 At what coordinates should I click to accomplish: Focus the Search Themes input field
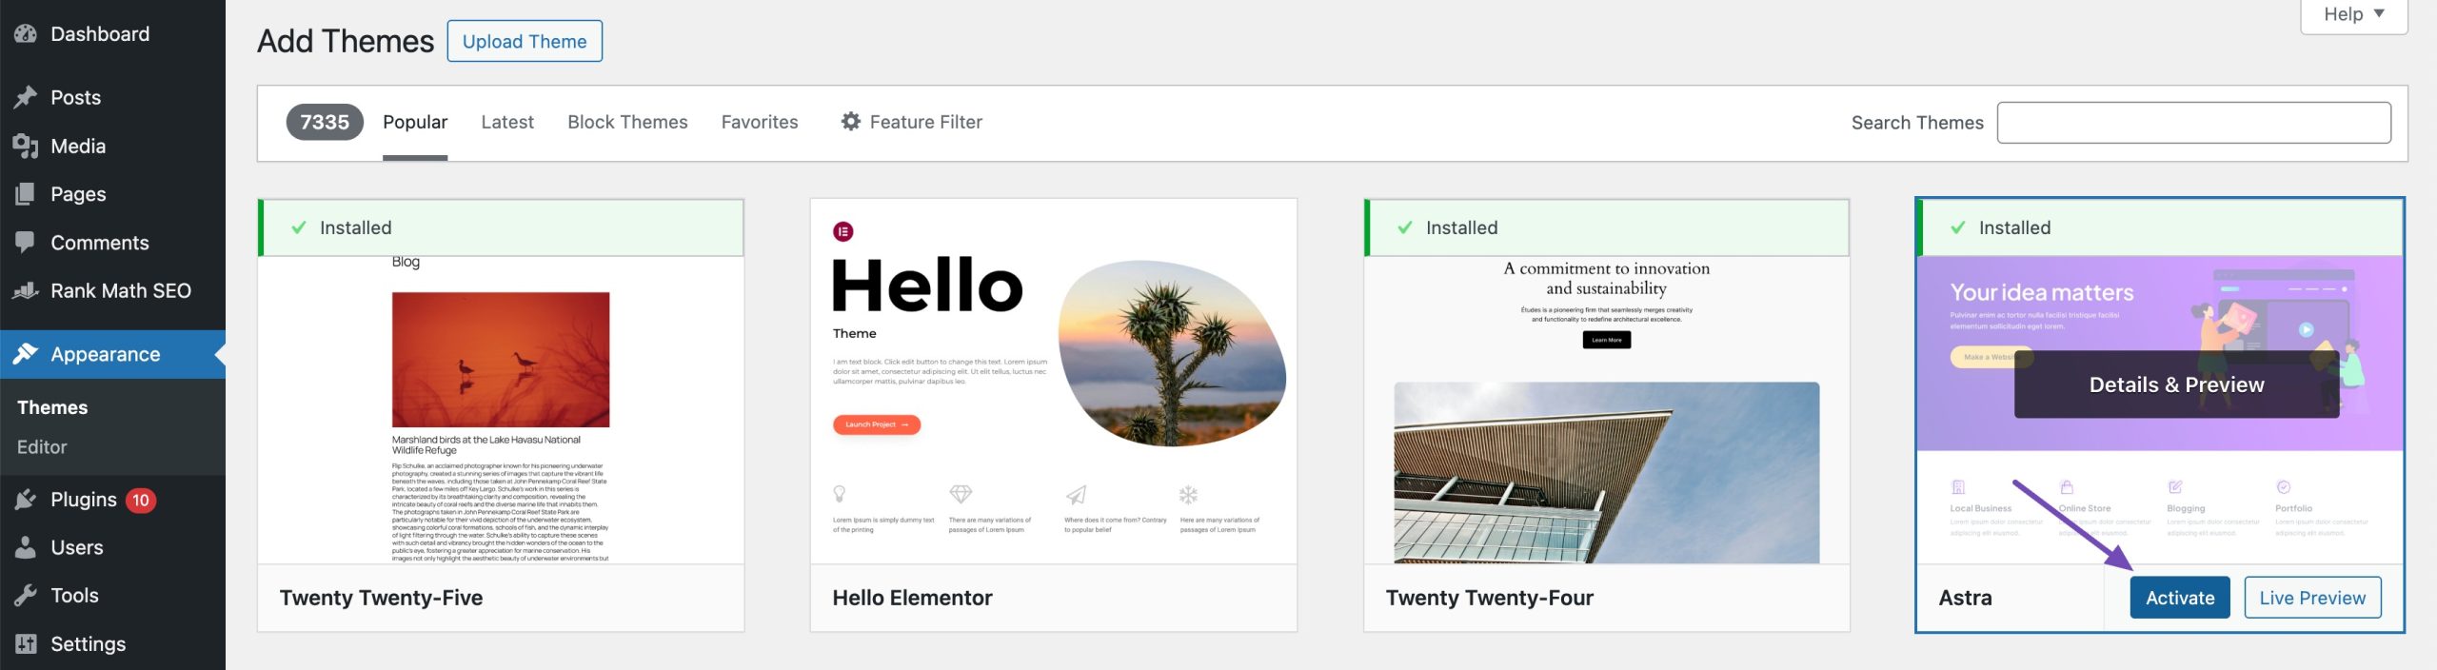click(2193, 123)
